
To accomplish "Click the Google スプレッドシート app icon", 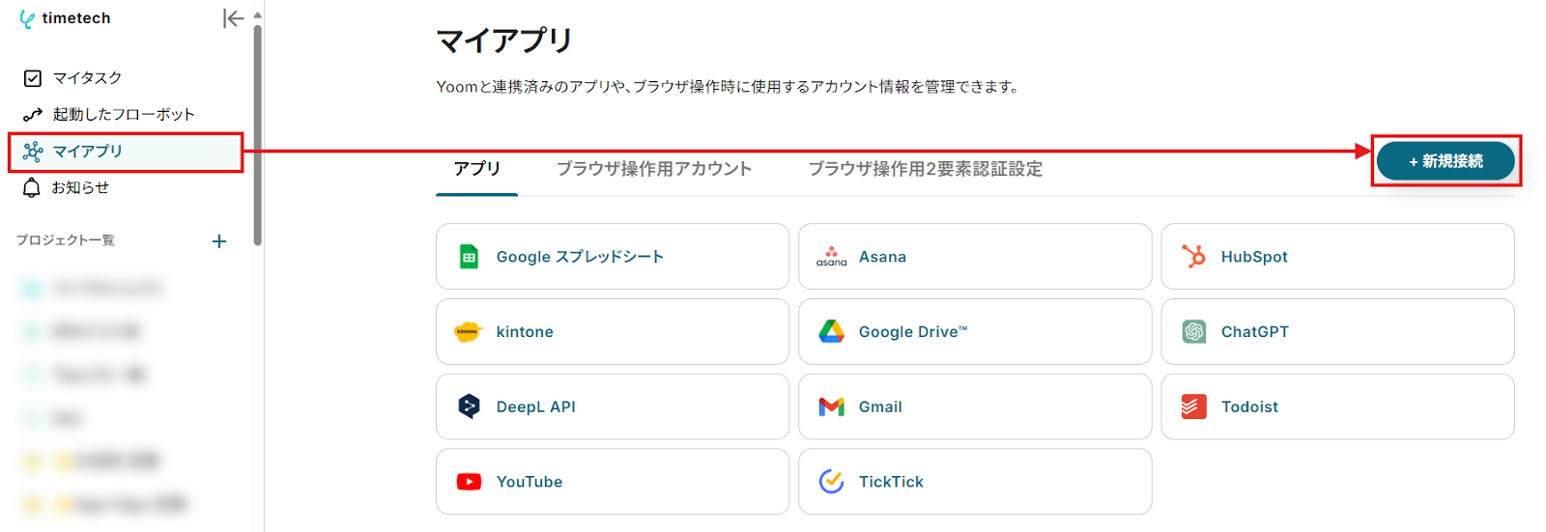I will 469,257.
